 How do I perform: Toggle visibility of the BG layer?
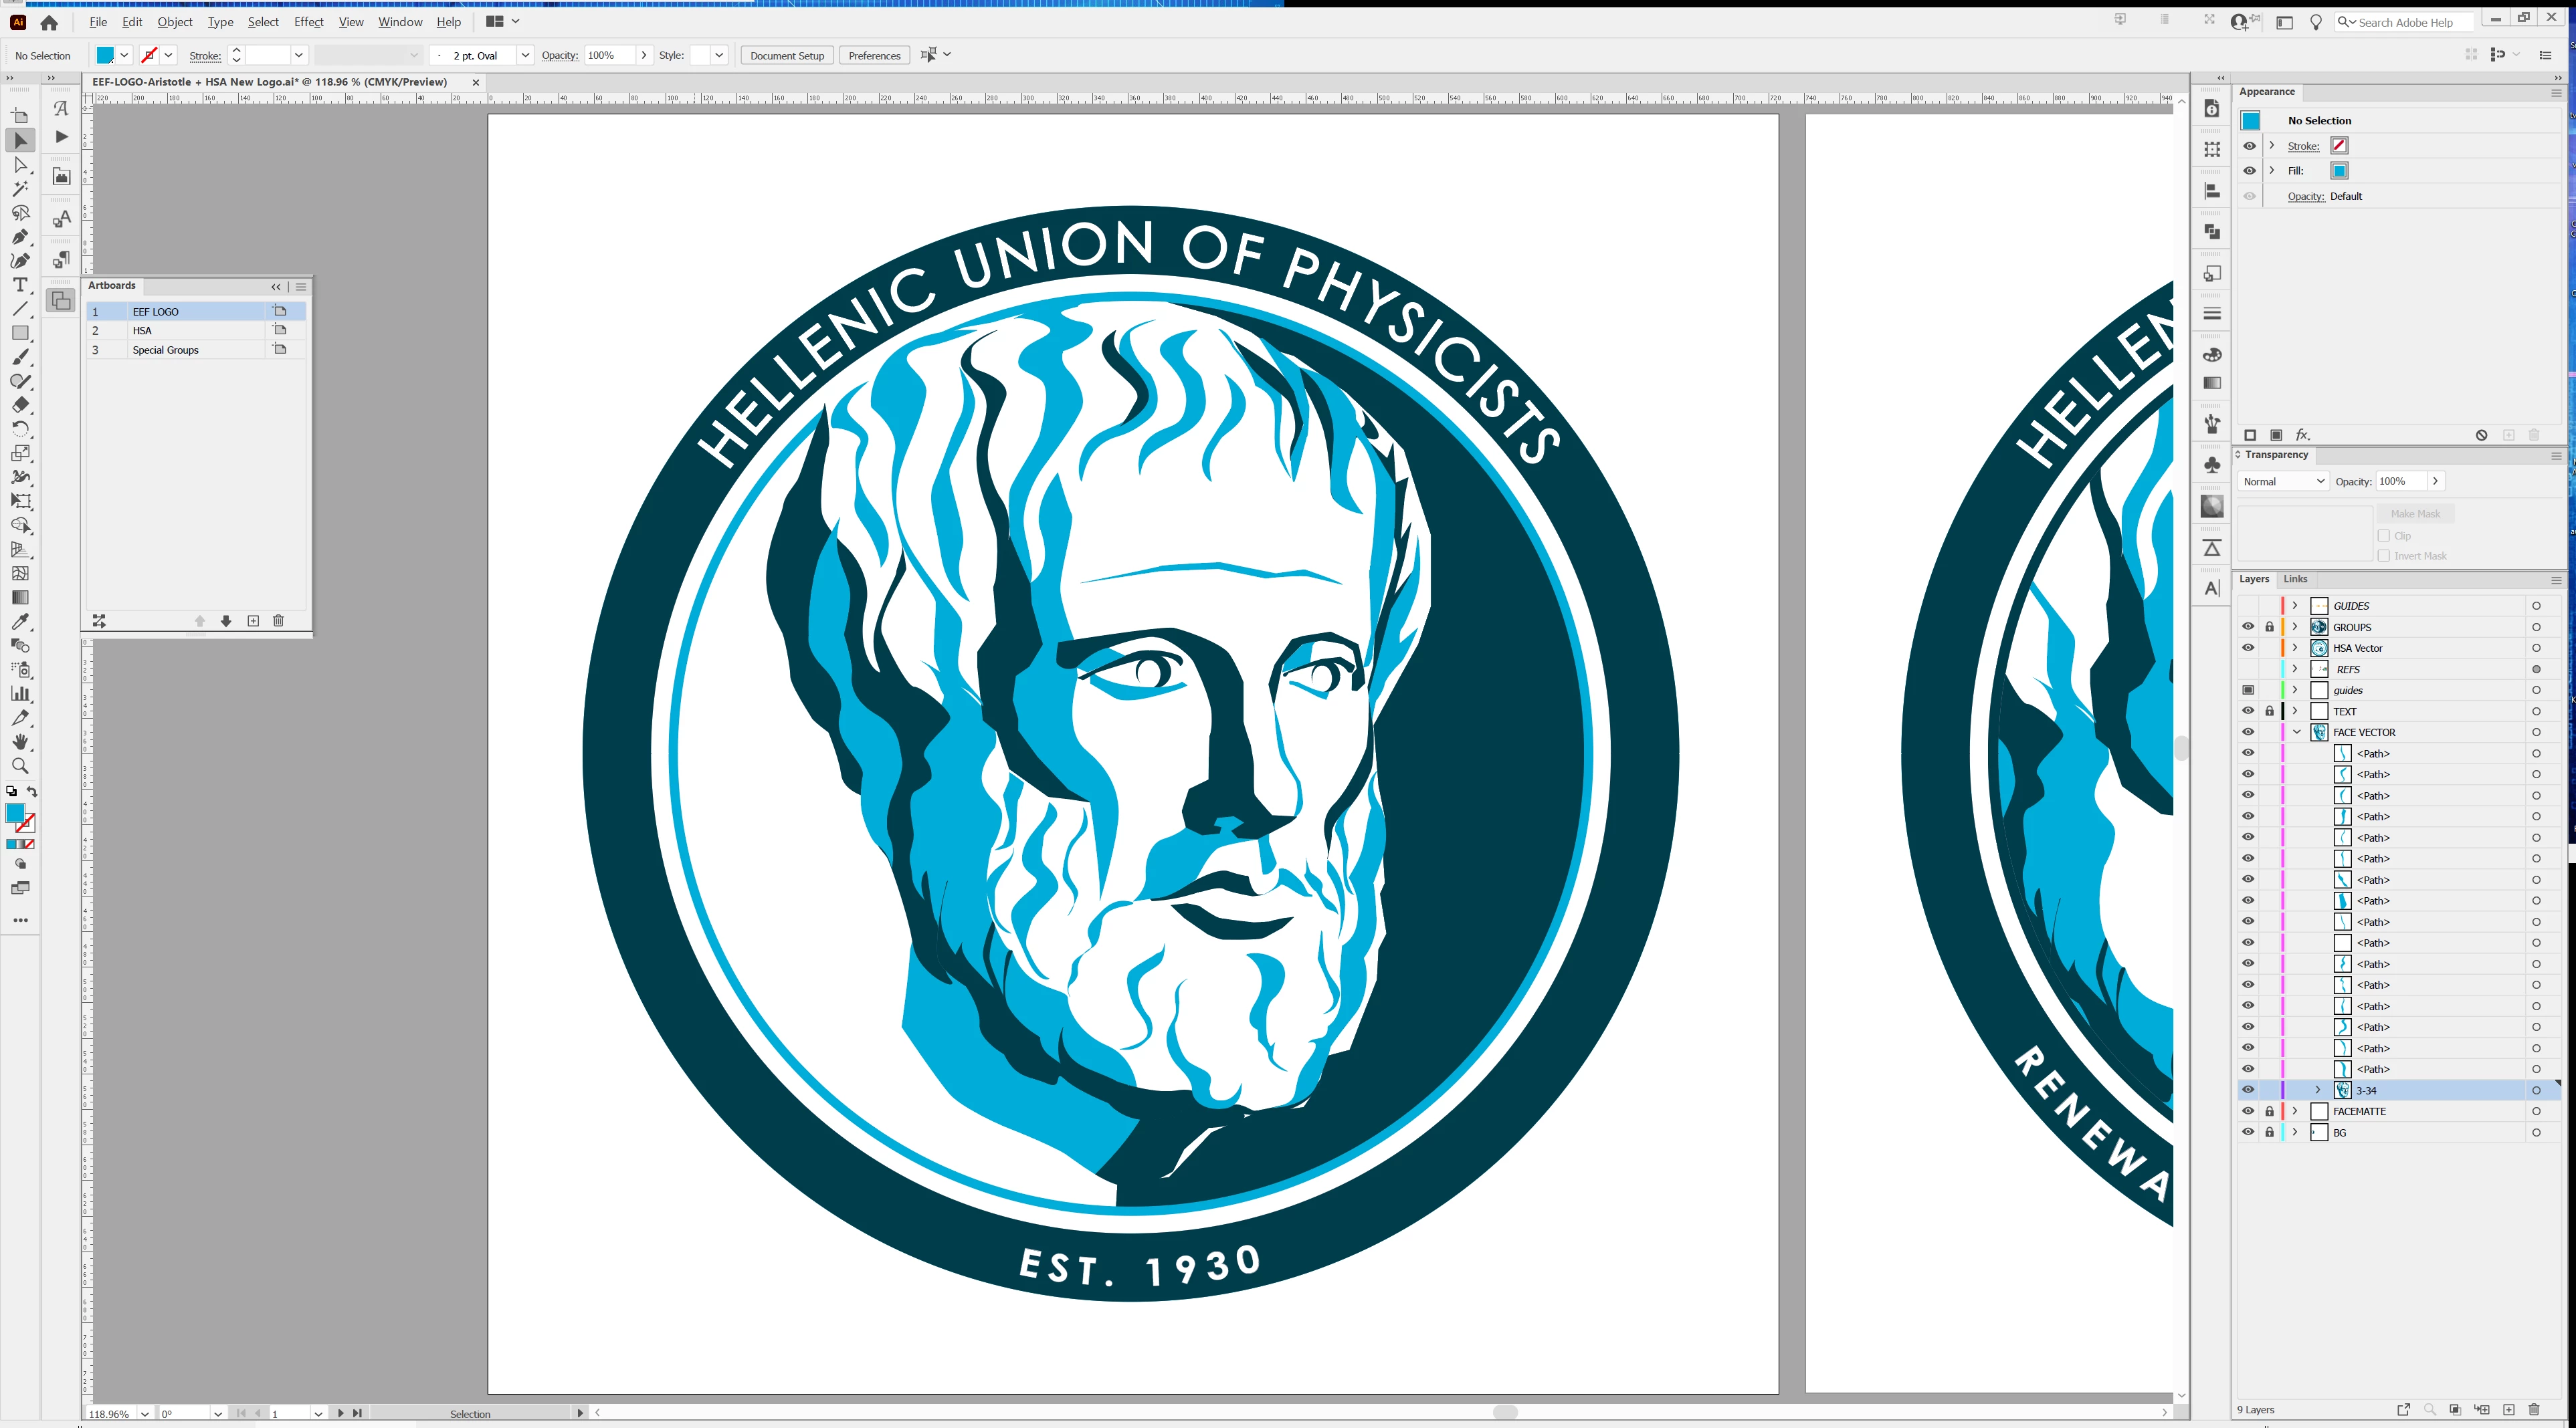[x=2248, y=1133]
